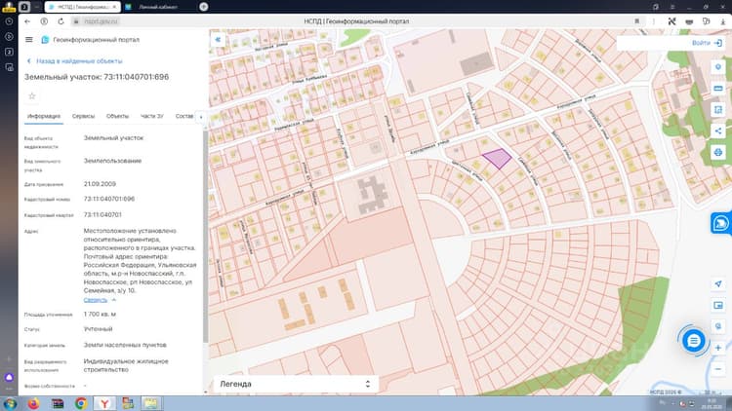Viewport: 732px width, 411px height.
Task: Select the Землепользование value
Action: [x=112, y=161]
